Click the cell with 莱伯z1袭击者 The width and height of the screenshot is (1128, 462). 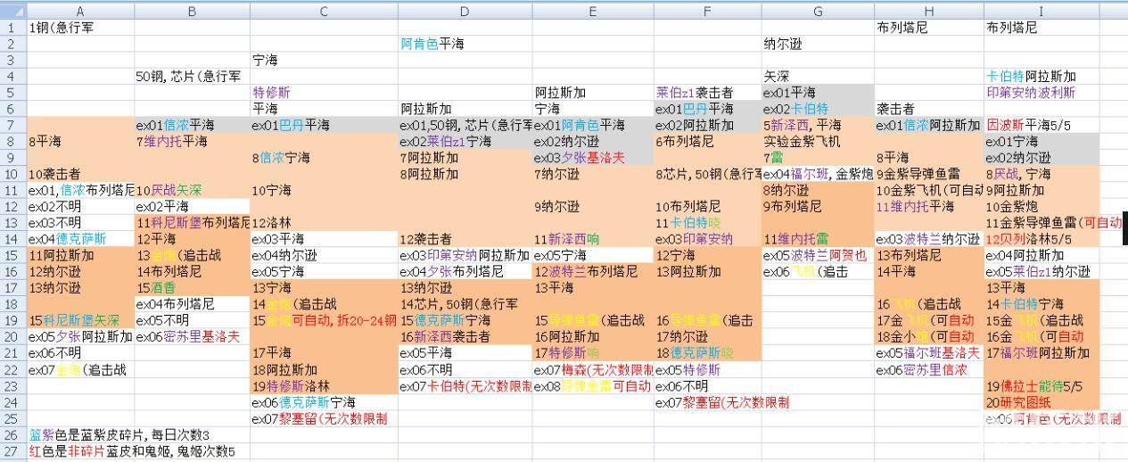695,92
